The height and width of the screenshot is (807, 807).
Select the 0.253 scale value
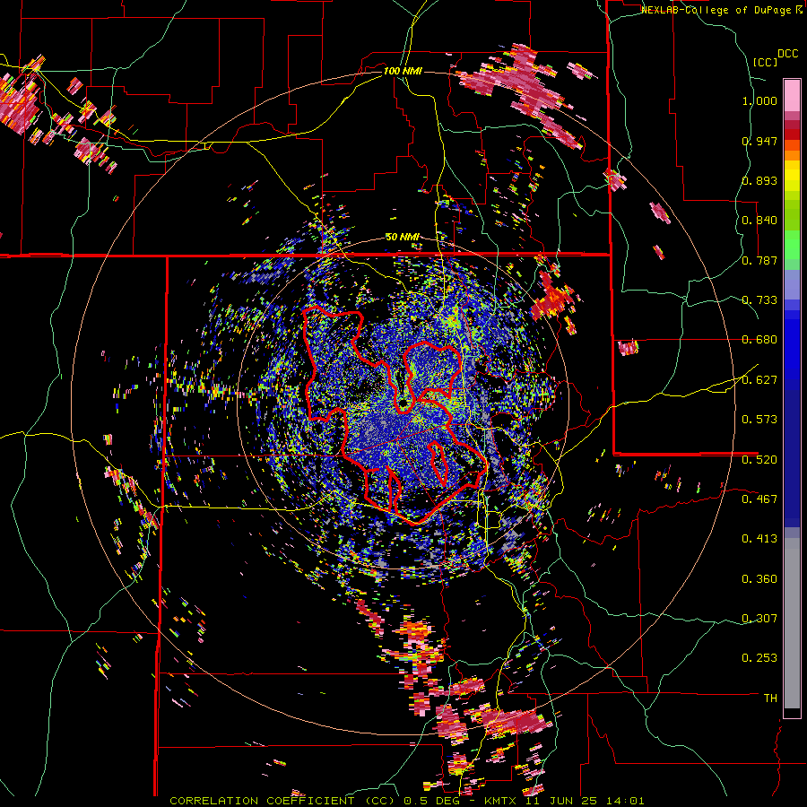[x=759, y=658]
